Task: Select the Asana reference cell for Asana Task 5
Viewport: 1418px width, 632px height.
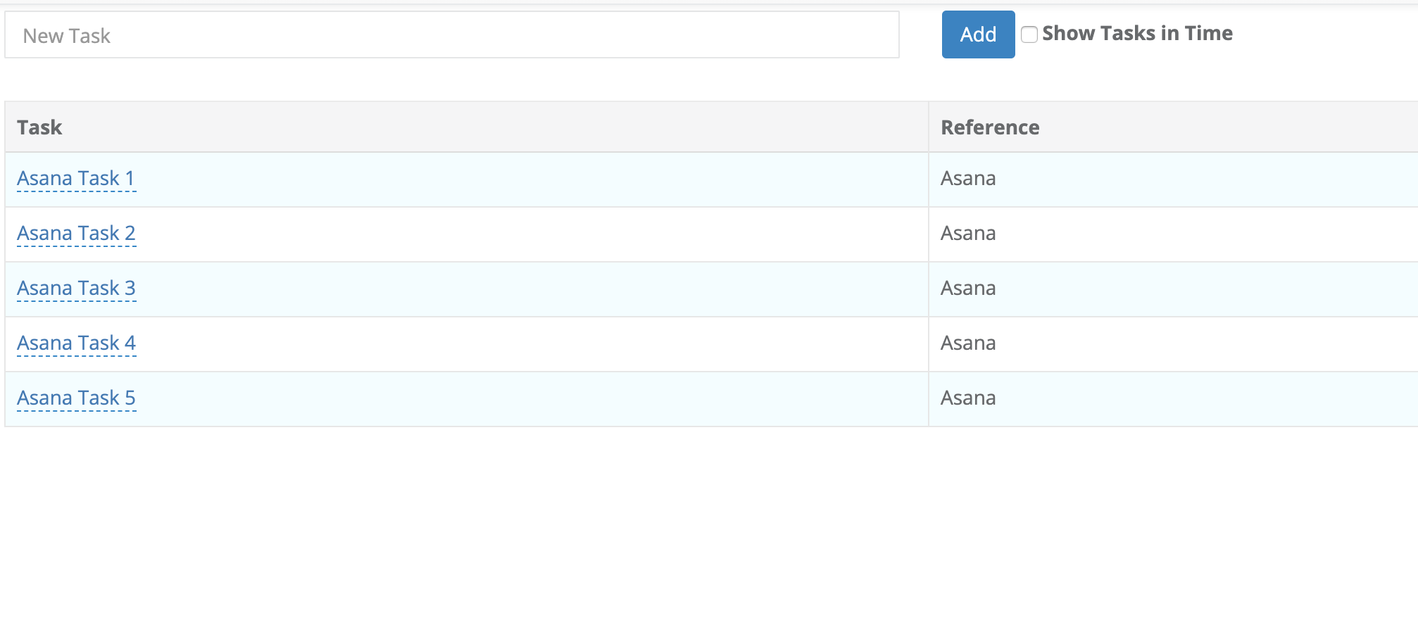Action: (1173, 399)
